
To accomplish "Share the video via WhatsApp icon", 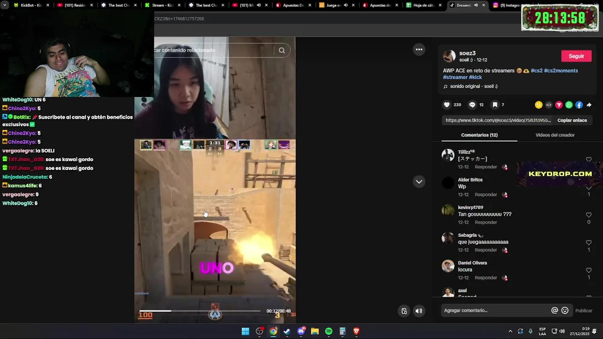I will pyautogui.click(x=569, y=105).
